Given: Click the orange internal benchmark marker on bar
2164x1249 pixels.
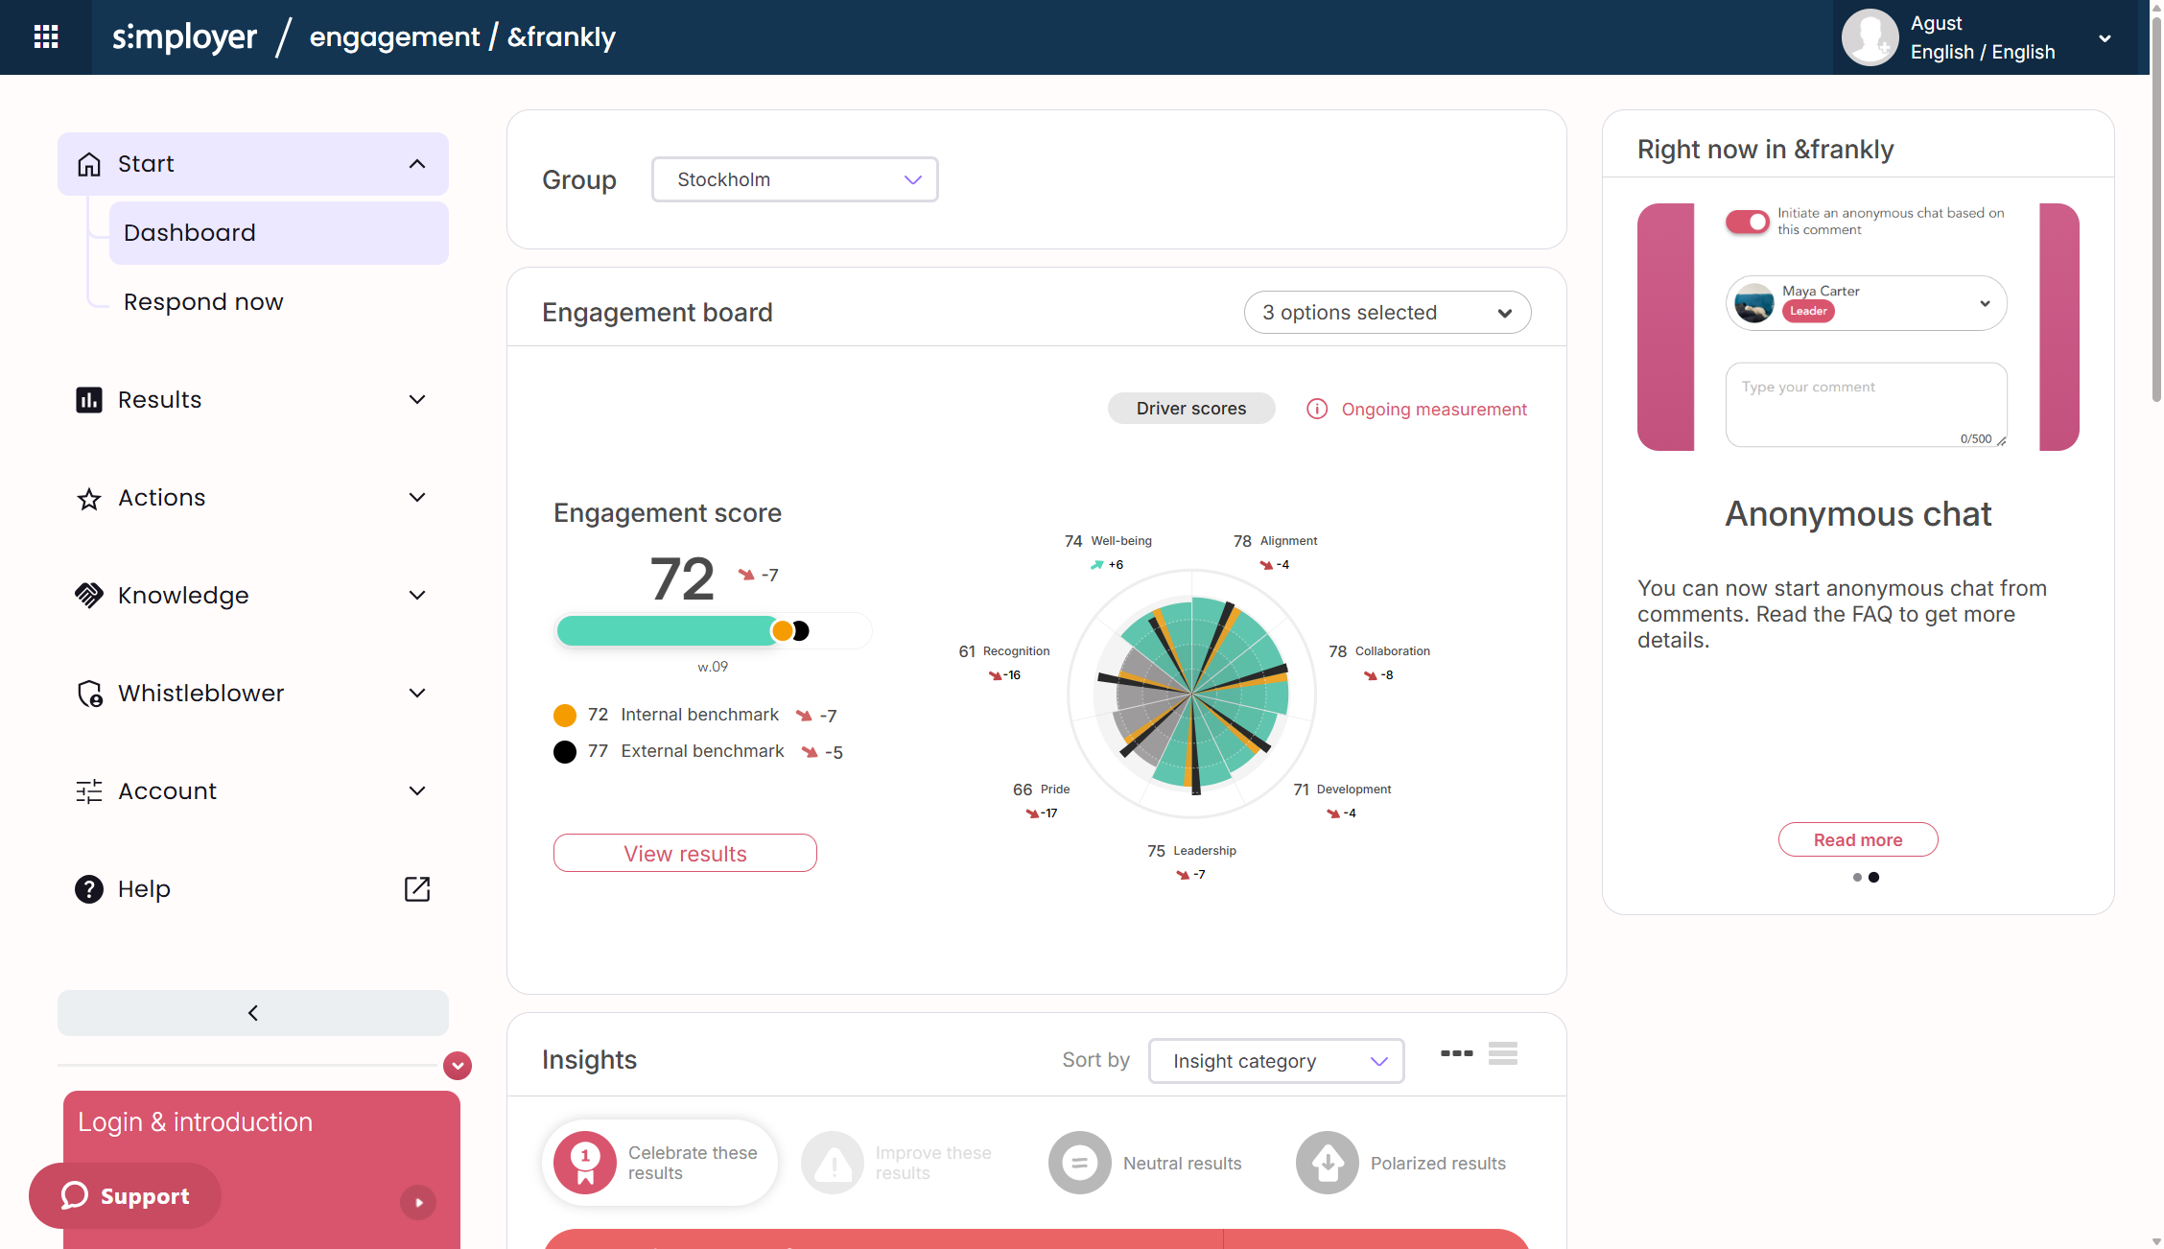Looking at the screenshot, I should [783, 630].
